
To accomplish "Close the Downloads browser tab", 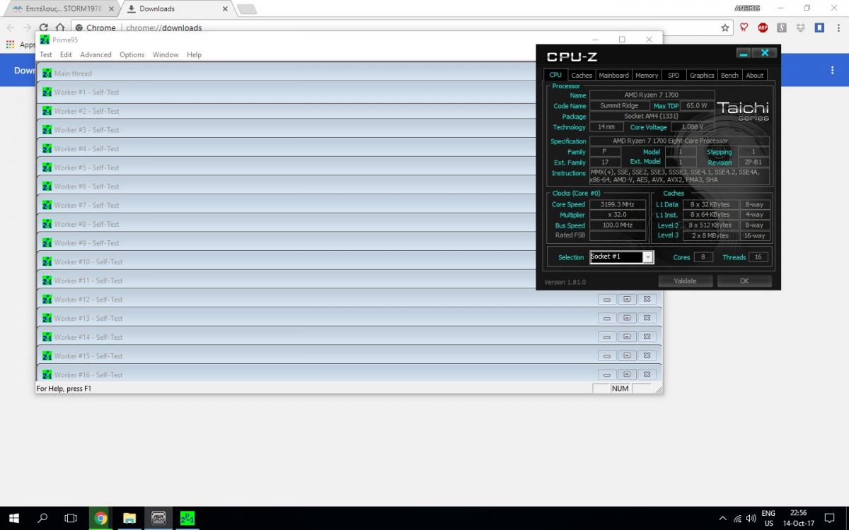I will pos(226,8).
